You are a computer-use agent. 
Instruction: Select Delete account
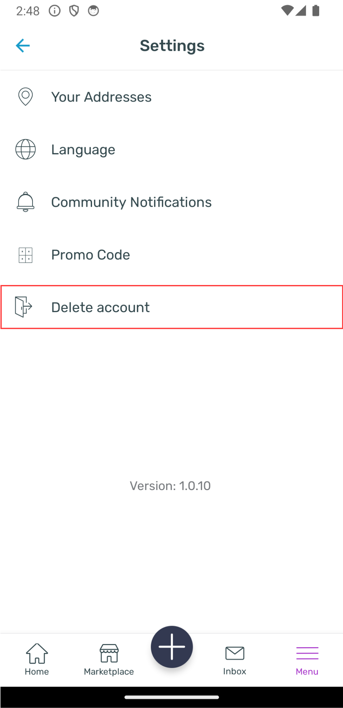(x=100, y=307)
